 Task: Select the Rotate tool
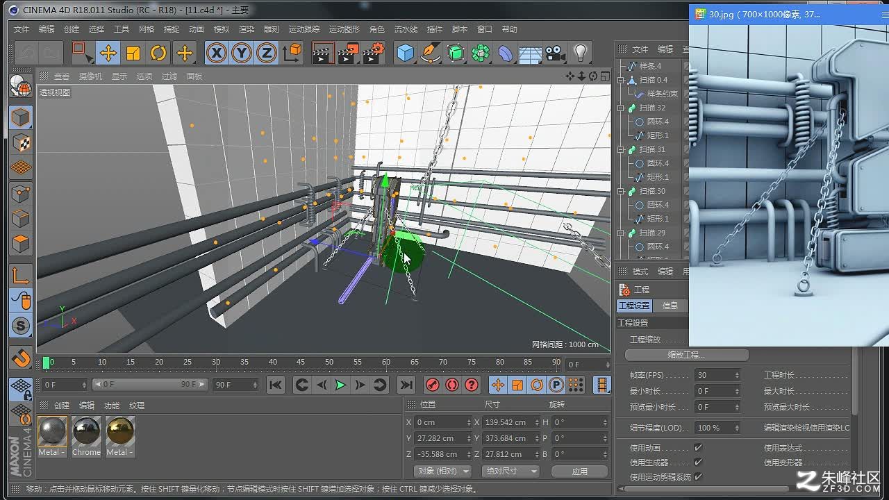click(x=158, y=53)
